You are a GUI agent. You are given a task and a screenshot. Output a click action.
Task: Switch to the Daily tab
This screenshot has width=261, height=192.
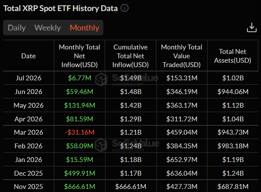coord(17,28)
